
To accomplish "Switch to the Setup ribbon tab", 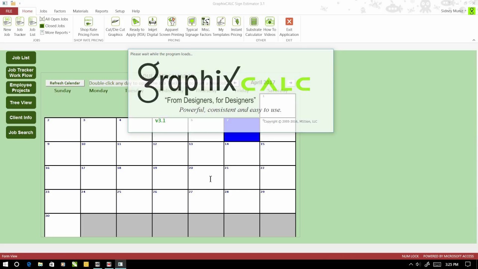I will tap(120, 11).
